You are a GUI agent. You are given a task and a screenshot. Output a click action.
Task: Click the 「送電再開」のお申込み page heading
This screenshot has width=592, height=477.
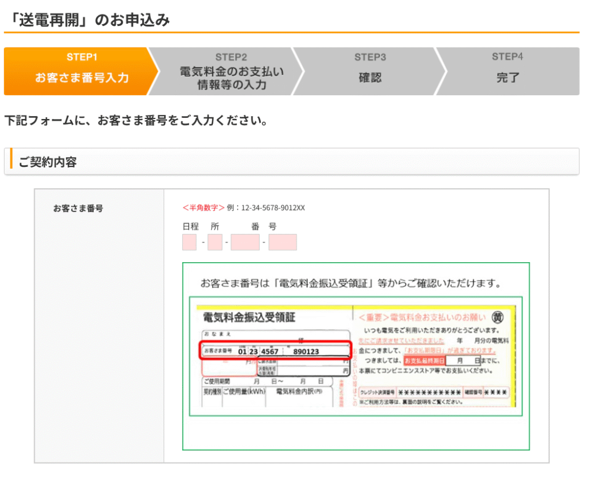point(87,20)
